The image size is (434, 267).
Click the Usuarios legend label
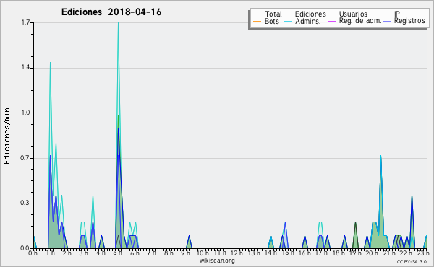(x=353, y=14)
